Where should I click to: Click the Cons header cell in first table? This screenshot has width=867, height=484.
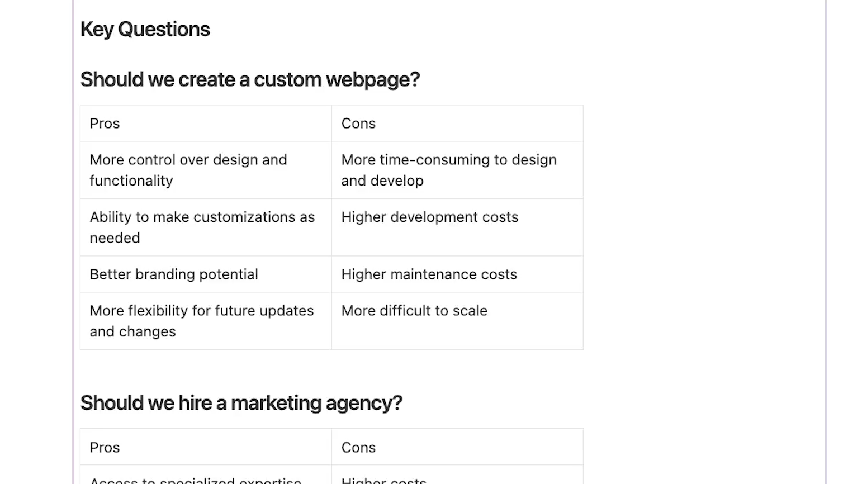point(457,123)
